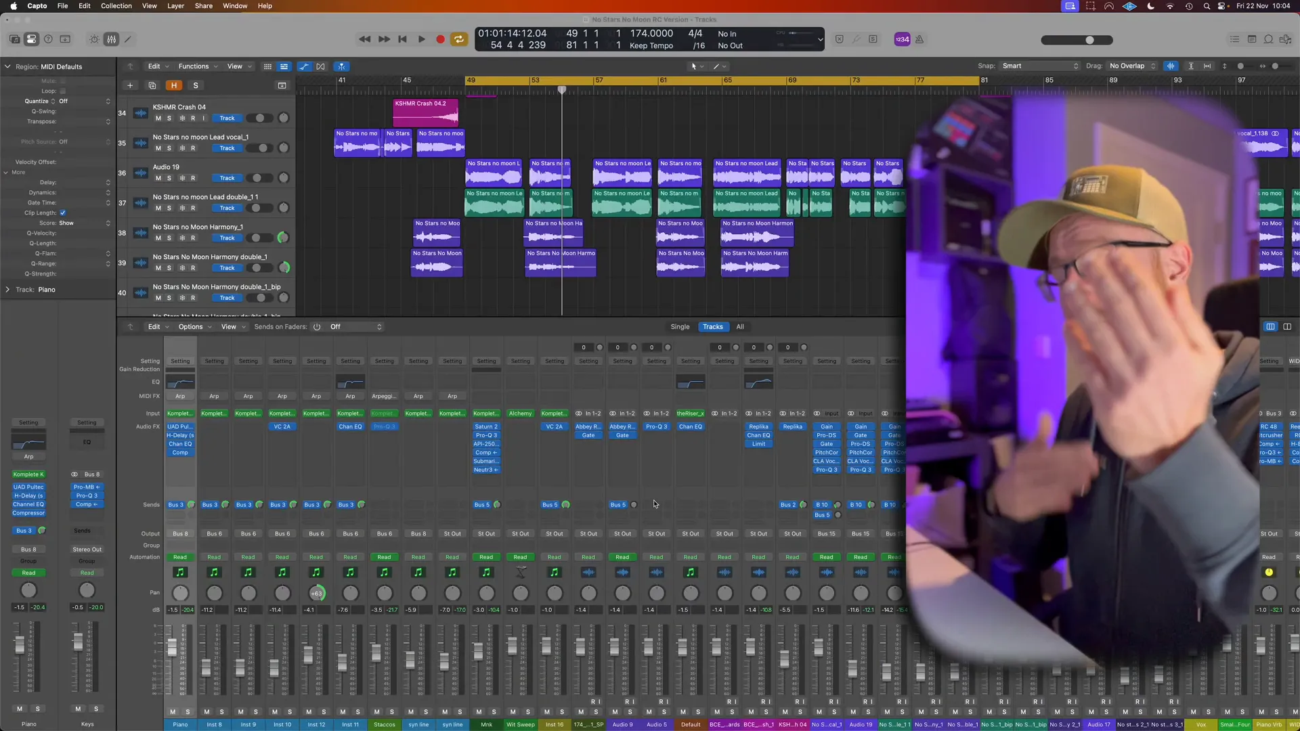Click the red Record button
Screen dimensions: 1300x731
click(x=440, y=39)
